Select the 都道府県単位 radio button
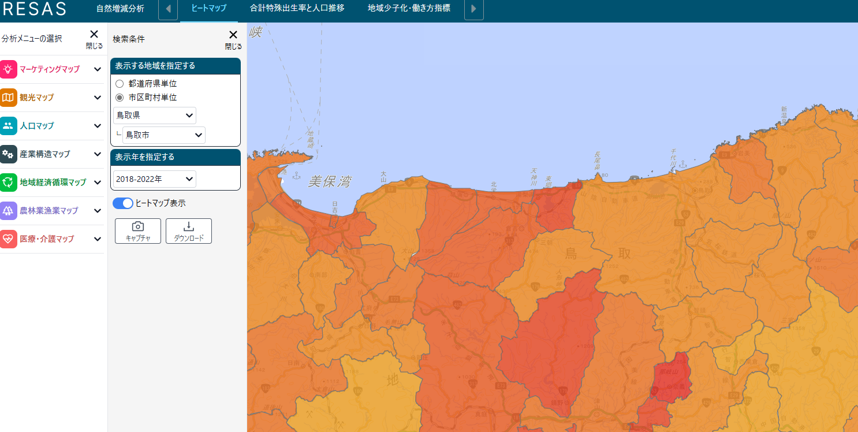The image size is (858, 432). [x=120, y=84]
